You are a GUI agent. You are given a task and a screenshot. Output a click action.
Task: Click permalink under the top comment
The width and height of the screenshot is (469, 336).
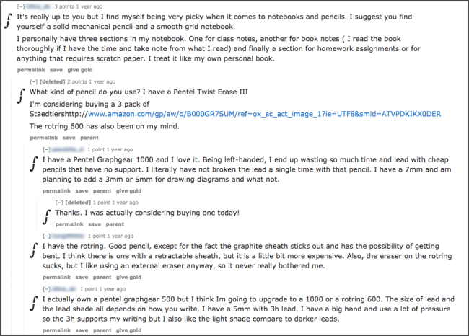tap(31, 70)
